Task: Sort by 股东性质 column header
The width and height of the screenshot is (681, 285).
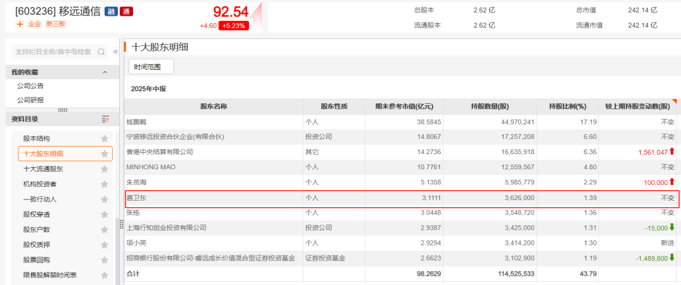Action: (x=334, y=106)
